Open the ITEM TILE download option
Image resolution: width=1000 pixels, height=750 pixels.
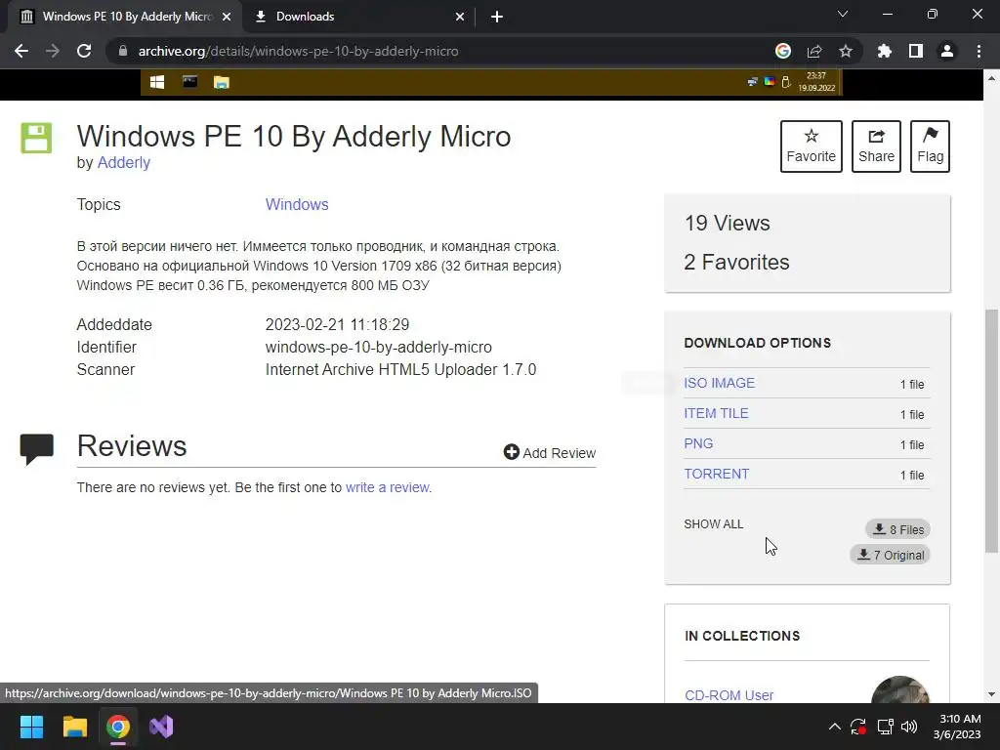(x=716, y=413)
